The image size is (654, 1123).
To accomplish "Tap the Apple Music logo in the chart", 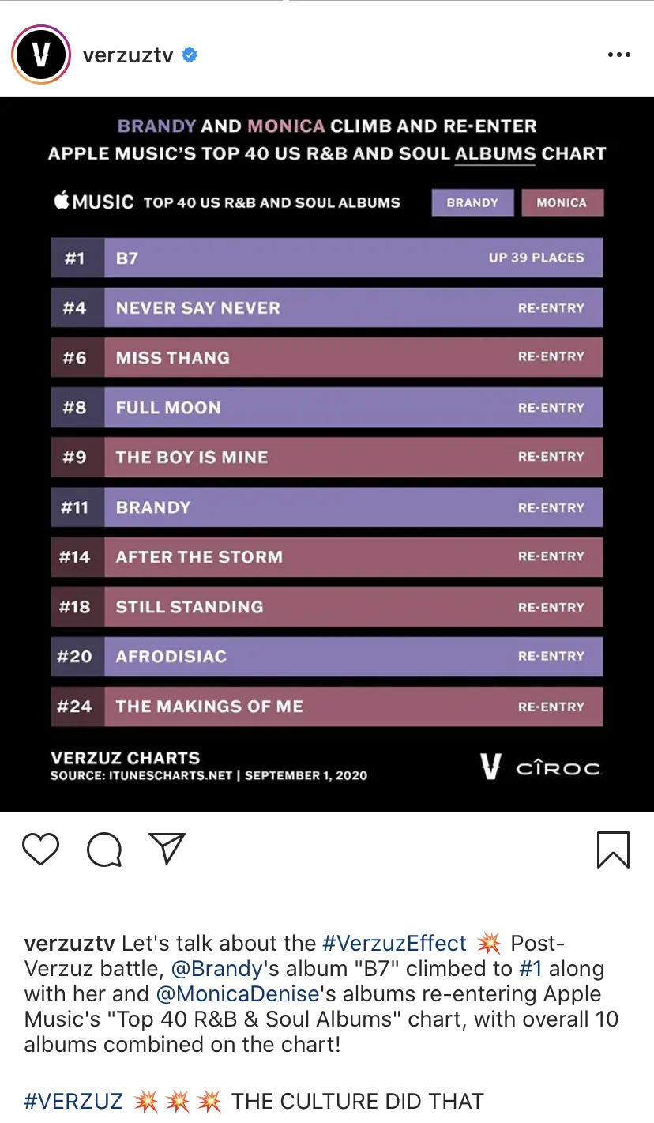I will (x=94, y=202).
